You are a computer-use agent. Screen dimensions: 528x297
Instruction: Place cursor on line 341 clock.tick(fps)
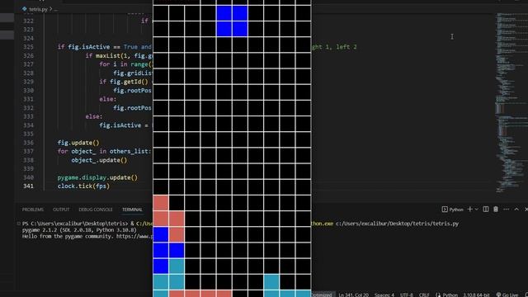[x=83, y=186]
